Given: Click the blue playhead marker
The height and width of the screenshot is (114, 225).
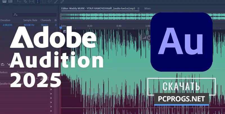Looking at the screenshot, I should point(61,27).
